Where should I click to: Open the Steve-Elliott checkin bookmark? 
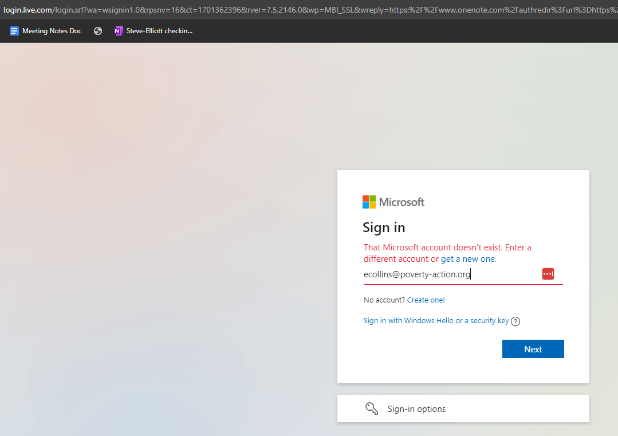click(x=153, y=30)
